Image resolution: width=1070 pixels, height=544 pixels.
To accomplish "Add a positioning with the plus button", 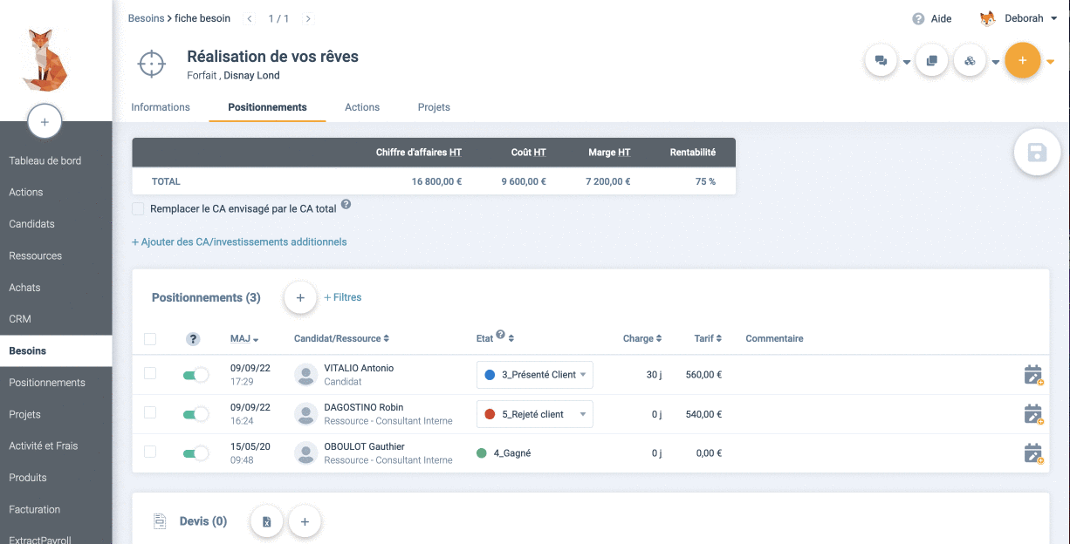I will tap(300, 297).
